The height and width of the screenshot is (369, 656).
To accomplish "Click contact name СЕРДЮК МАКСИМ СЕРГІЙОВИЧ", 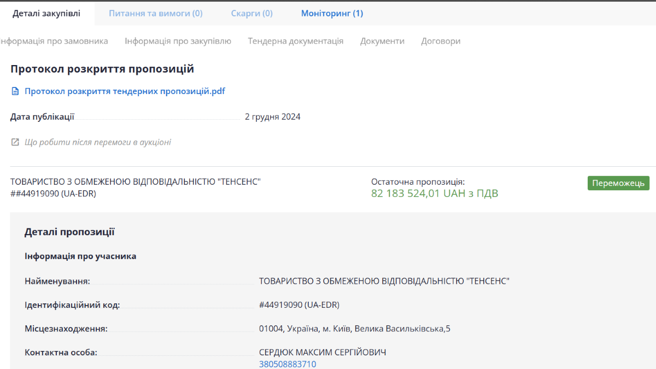I will (x=322, y=352).
